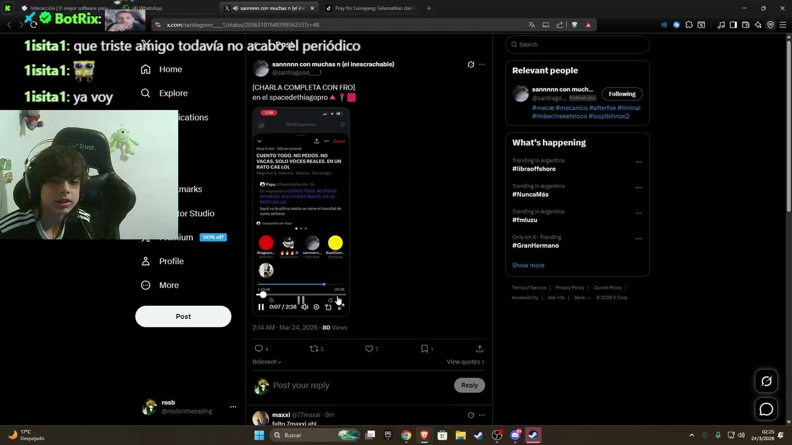Open View quotes link
This screenshot has height=445, width=792.
pyautogui.click(x=465, y=362)
